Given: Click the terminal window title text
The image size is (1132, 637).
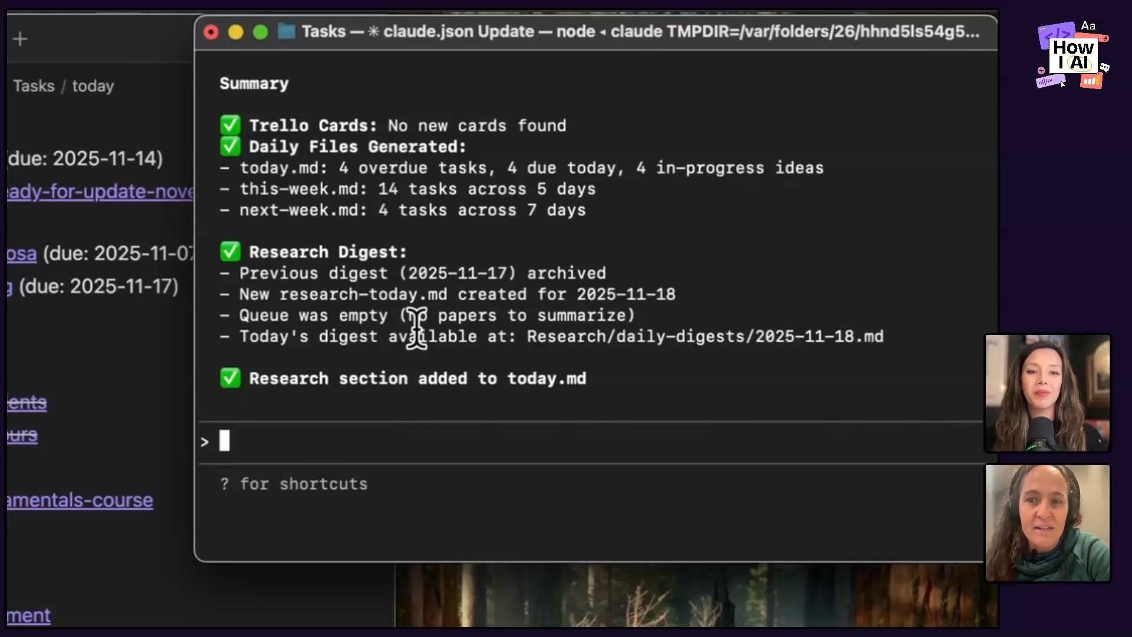Looking at the screenshot, I should (x=640, y=31).
